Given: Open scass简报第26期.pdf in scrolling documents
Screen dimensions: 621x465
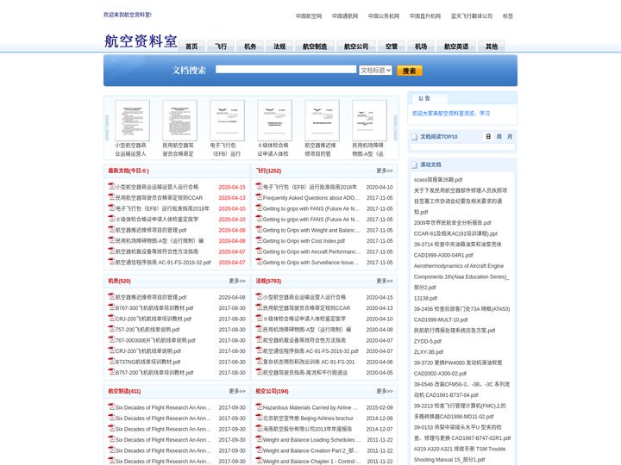Looking at the screenshot, I should pyautogui.click(x=438, y=179).
